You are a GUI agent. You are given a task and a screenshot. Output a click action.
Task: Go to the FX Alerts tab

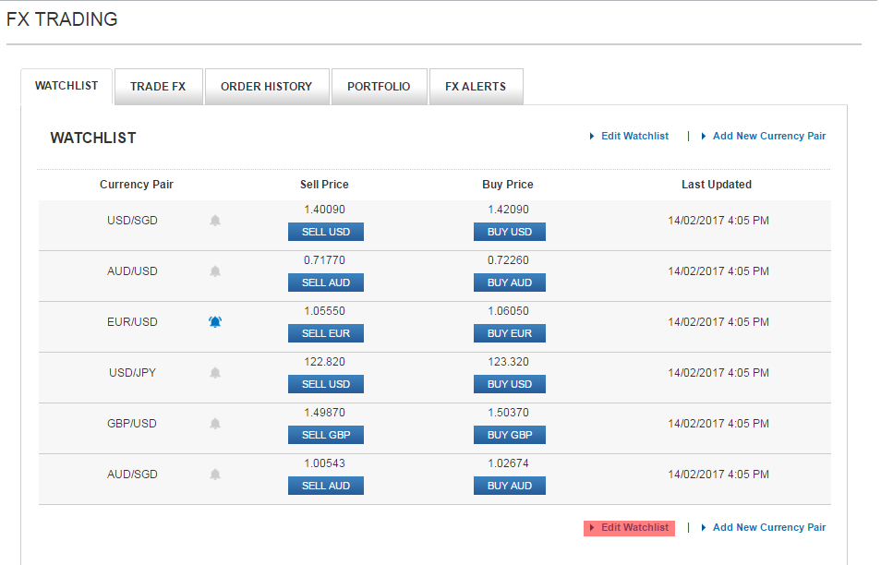pos(476,87)
